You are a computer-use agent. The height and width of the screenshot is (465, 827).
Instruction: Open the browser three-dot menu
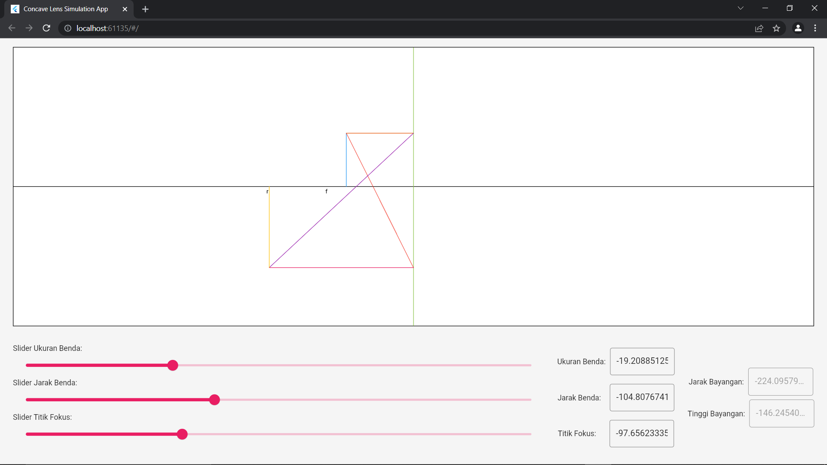(815, 28)
